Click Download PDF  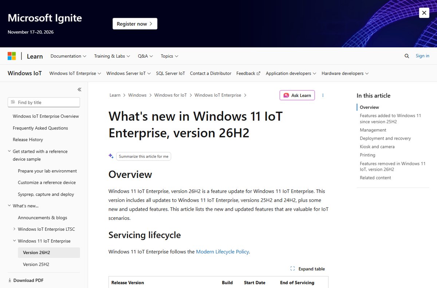coord(25,280)
